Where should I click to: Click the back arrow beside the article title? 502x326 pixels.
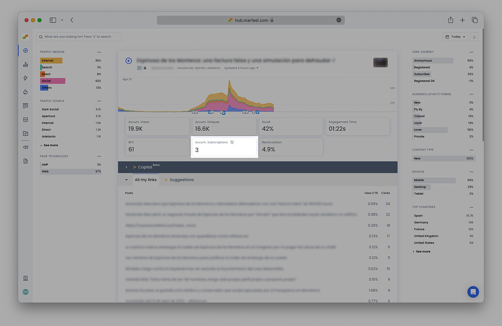point(128,61)
